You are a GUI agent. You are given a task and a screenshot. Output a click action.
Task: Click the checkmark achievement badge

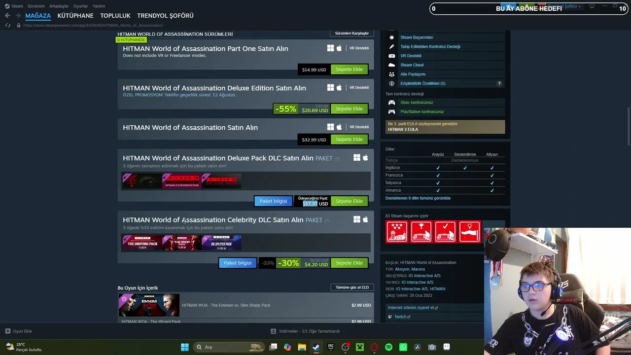coord(445,232)
